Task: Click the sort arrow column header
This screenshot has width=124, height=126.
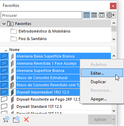Action: coord(6,50)
